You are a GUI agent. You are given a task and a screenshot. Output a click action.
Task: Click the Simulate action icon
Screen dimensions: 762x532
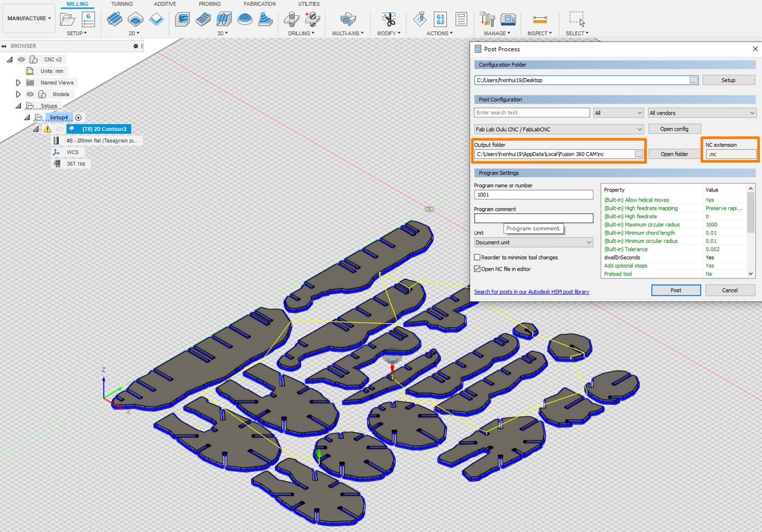click(420, 19)
